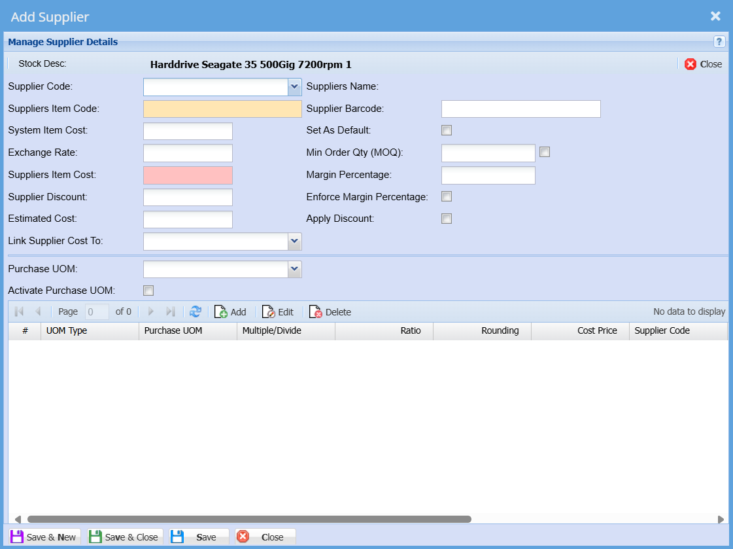Click Add icon in UOM toolbar

point(221,312)
